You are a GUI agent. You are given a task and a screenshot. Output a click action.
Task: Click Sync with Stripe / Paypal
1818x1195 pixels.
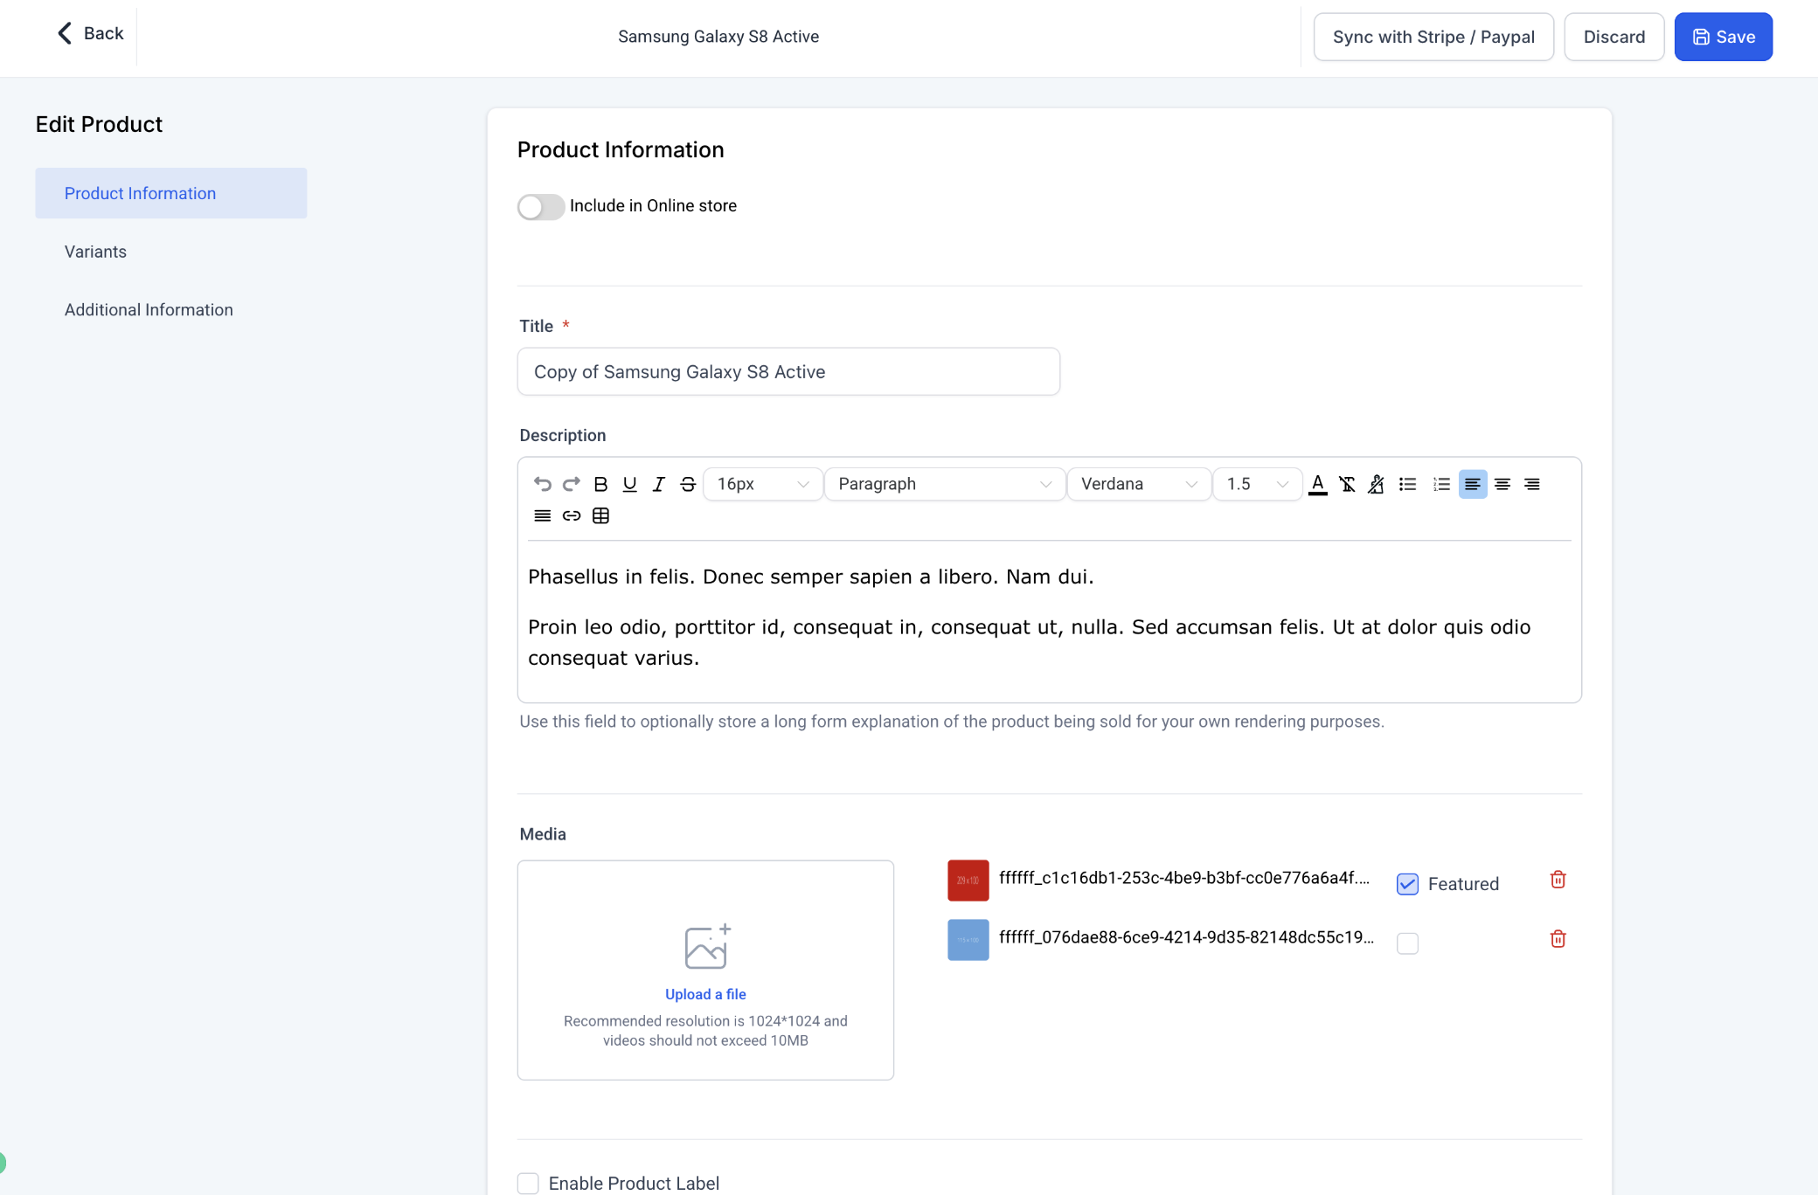tap(1433, 37)
